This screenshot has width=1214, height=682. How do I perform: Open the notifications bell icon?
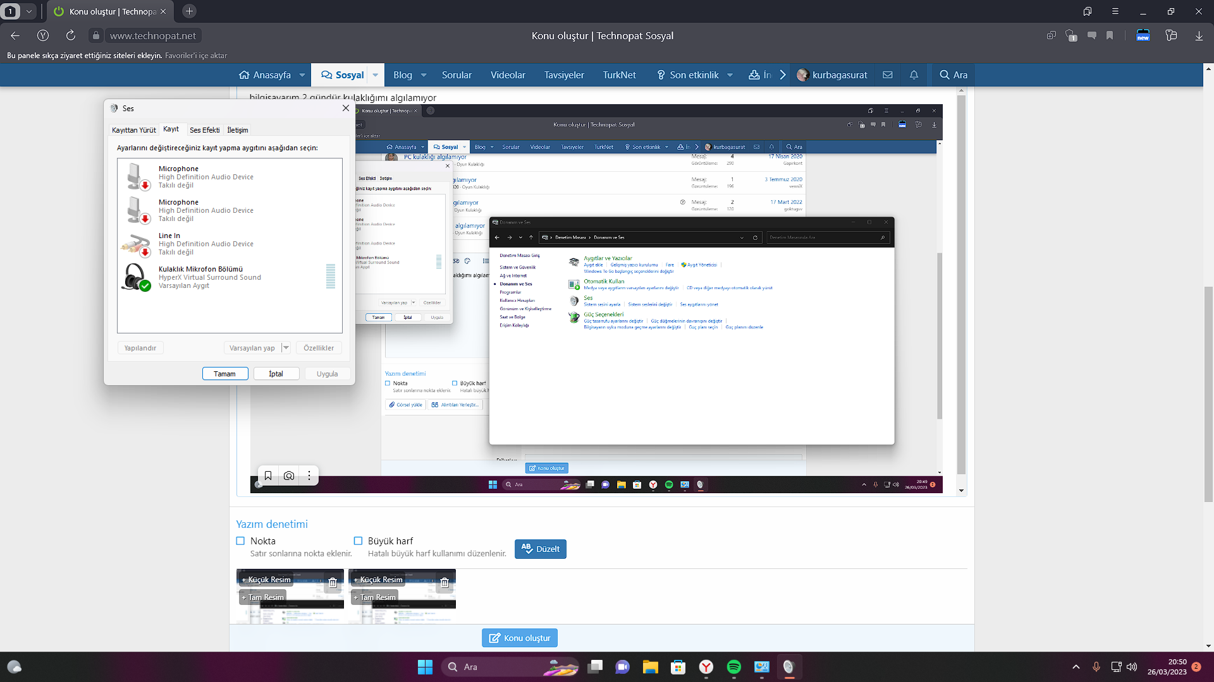pos(914,75)
